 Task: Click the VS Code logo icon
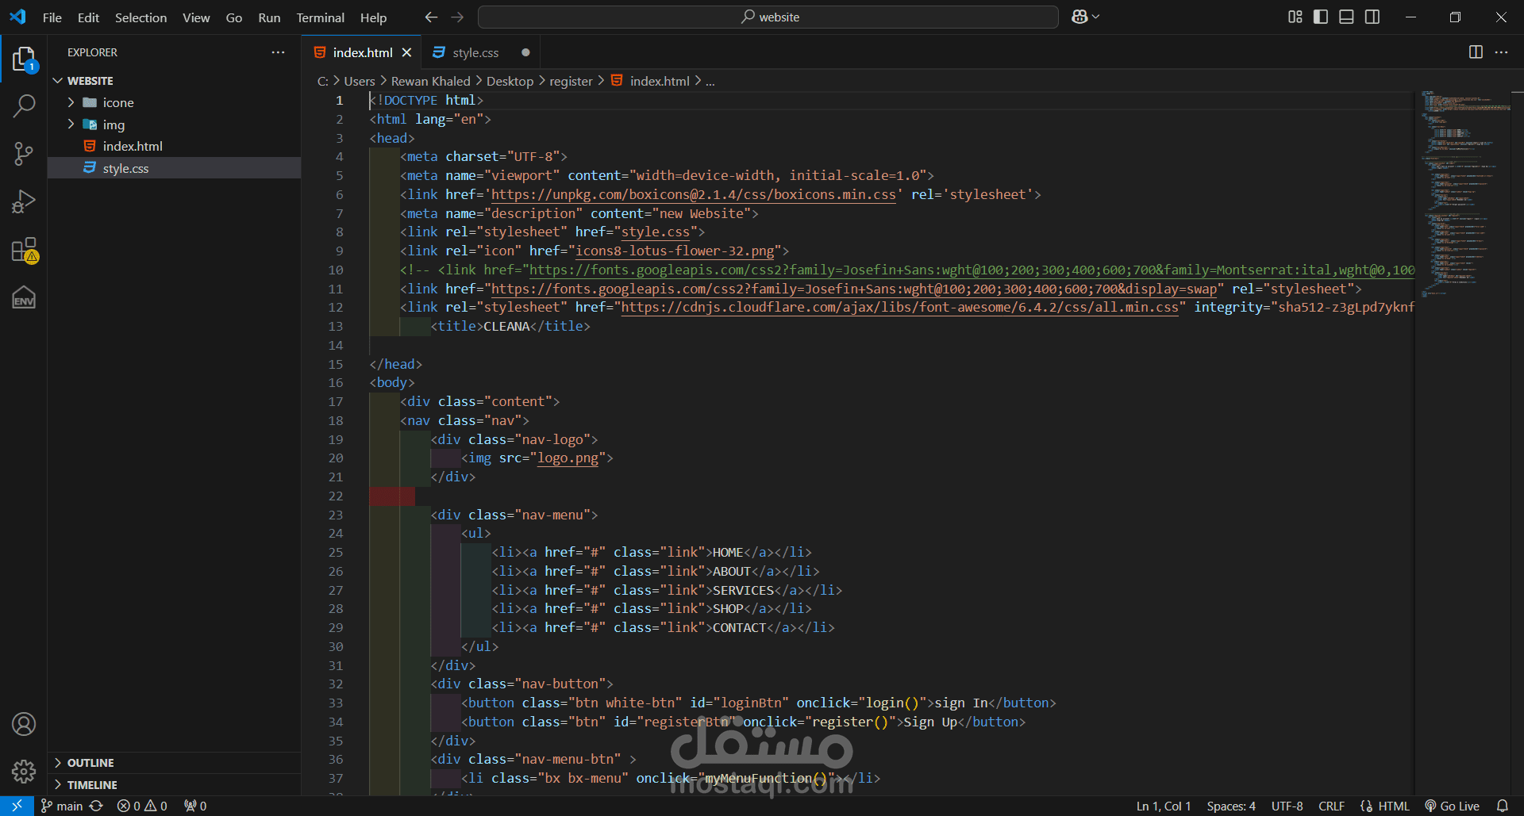17,17
